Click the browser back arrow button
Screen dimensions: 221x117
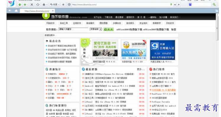click(20, 5)
